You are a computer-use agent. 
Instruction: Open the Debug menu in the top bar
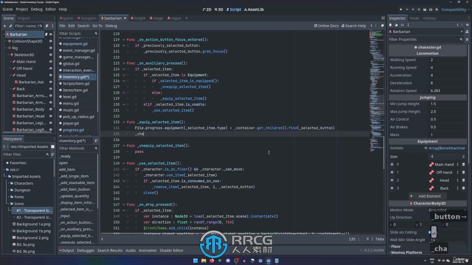[37, 9]
